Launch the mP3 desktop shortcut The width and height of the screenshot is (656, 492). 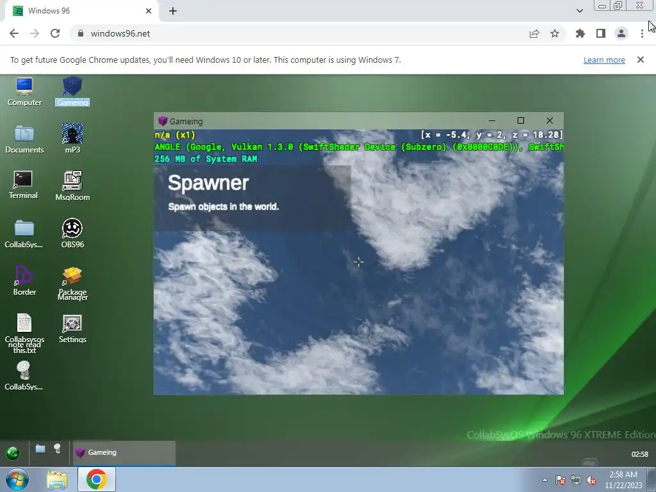point(72,139)
